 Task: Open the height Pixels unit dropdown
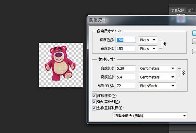(x=148, y=49)
